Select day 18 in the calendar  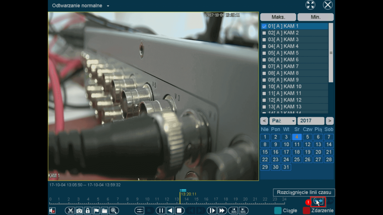click(x=297, y=152)
